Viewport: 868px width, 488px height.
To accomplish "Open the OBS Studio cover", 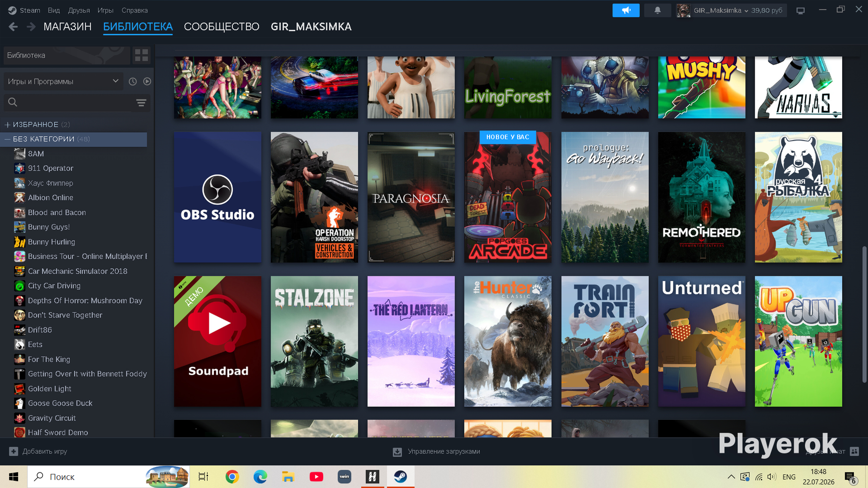I will point(218,197).
